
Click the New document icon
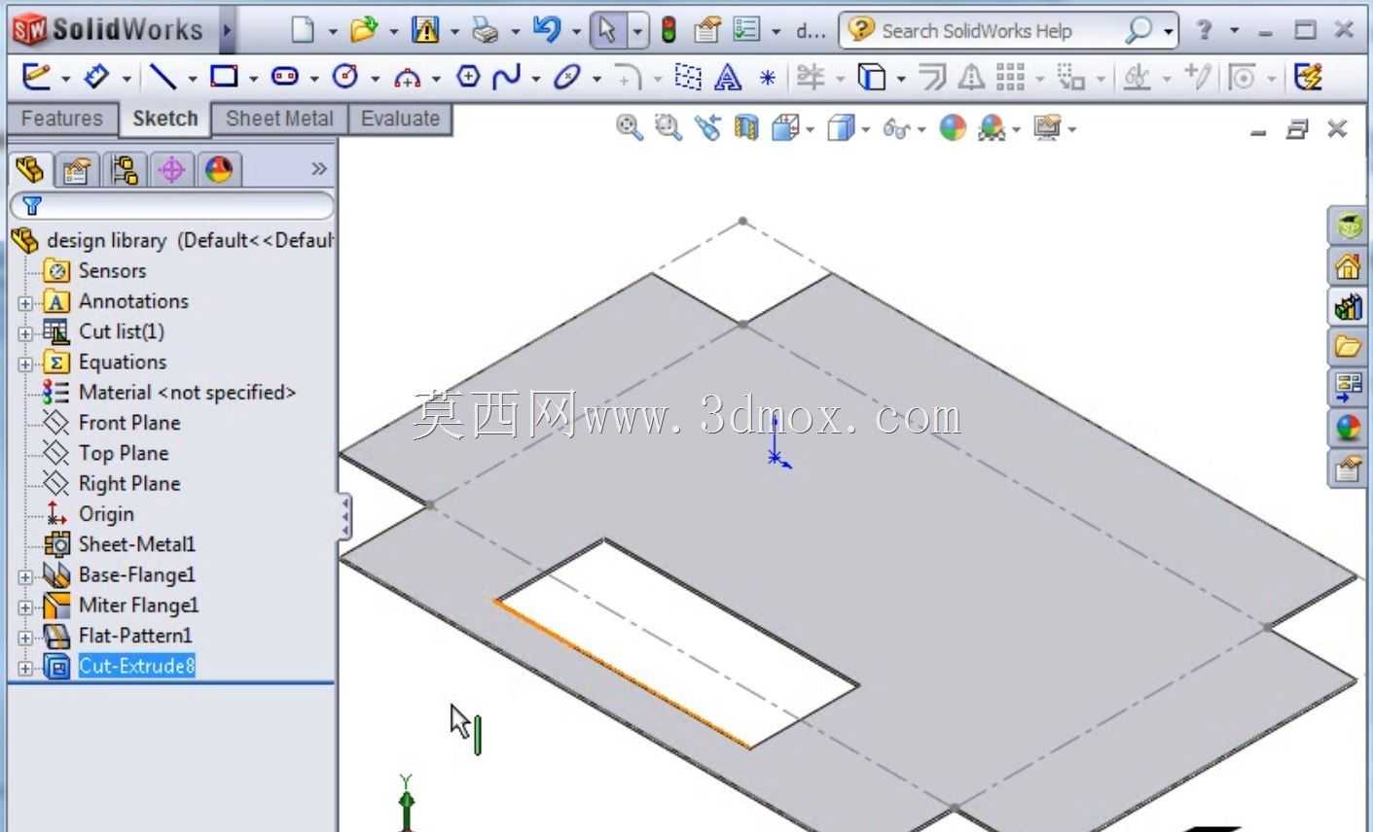point(303,30)
